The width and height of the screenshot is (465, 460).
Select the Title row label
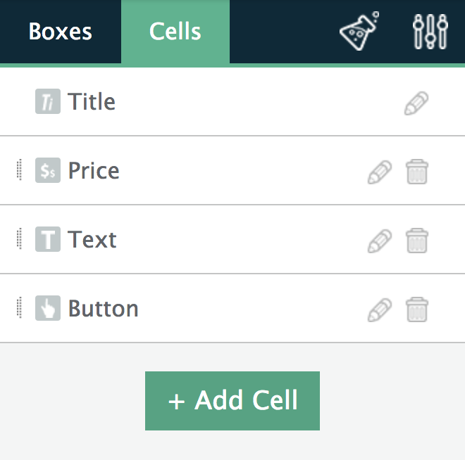[92, 101]
